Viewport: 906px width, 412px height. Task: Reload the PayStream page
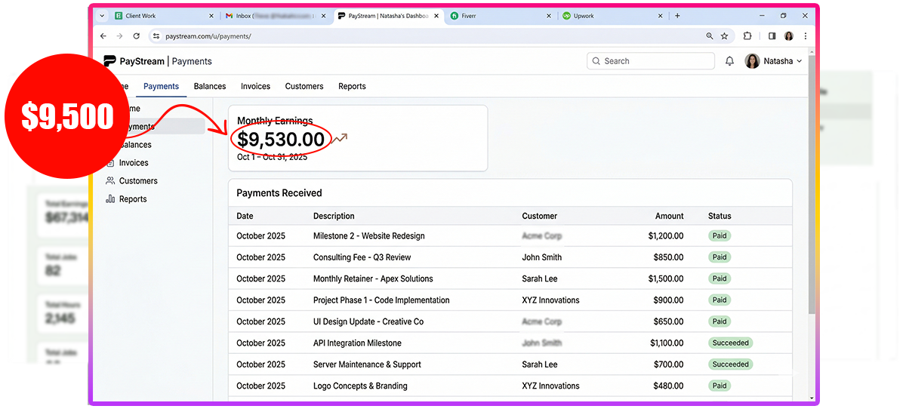point(136,36)
